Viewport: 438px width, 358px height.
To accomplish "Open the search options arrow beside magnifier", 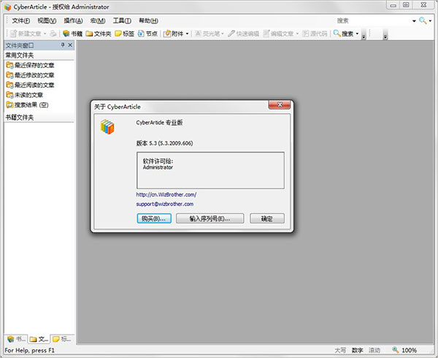I will point(430,20).
